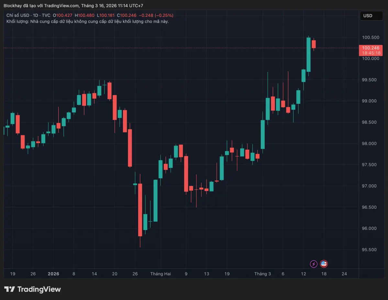The height and width of the screenshot is (300, 388).
Task: Click the 100.500 price scale label
Action: click(x=371, y=37)
